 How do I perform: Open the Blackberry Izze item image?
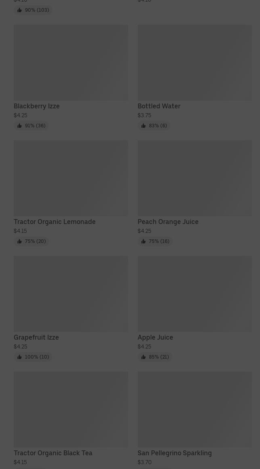[71, 63]
